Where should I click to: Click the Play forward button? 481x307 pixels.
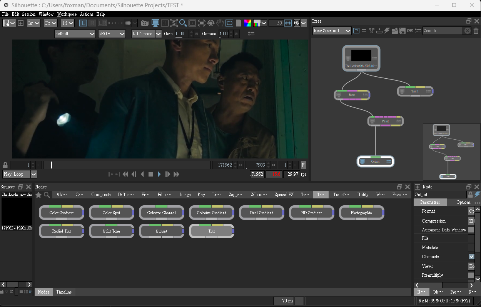159,174
